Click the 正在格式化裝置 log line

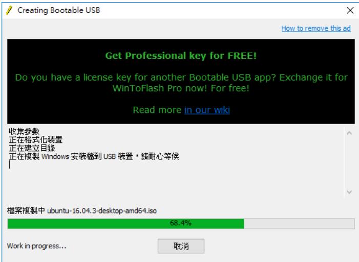click(36, 139)
